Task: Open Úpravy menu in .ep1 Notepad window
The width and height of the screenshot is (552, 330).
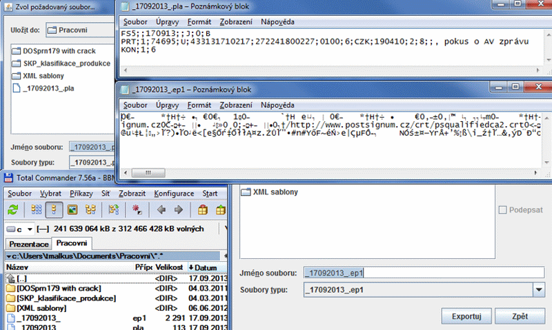Action: pyautogui.click(x=167, y=105)
